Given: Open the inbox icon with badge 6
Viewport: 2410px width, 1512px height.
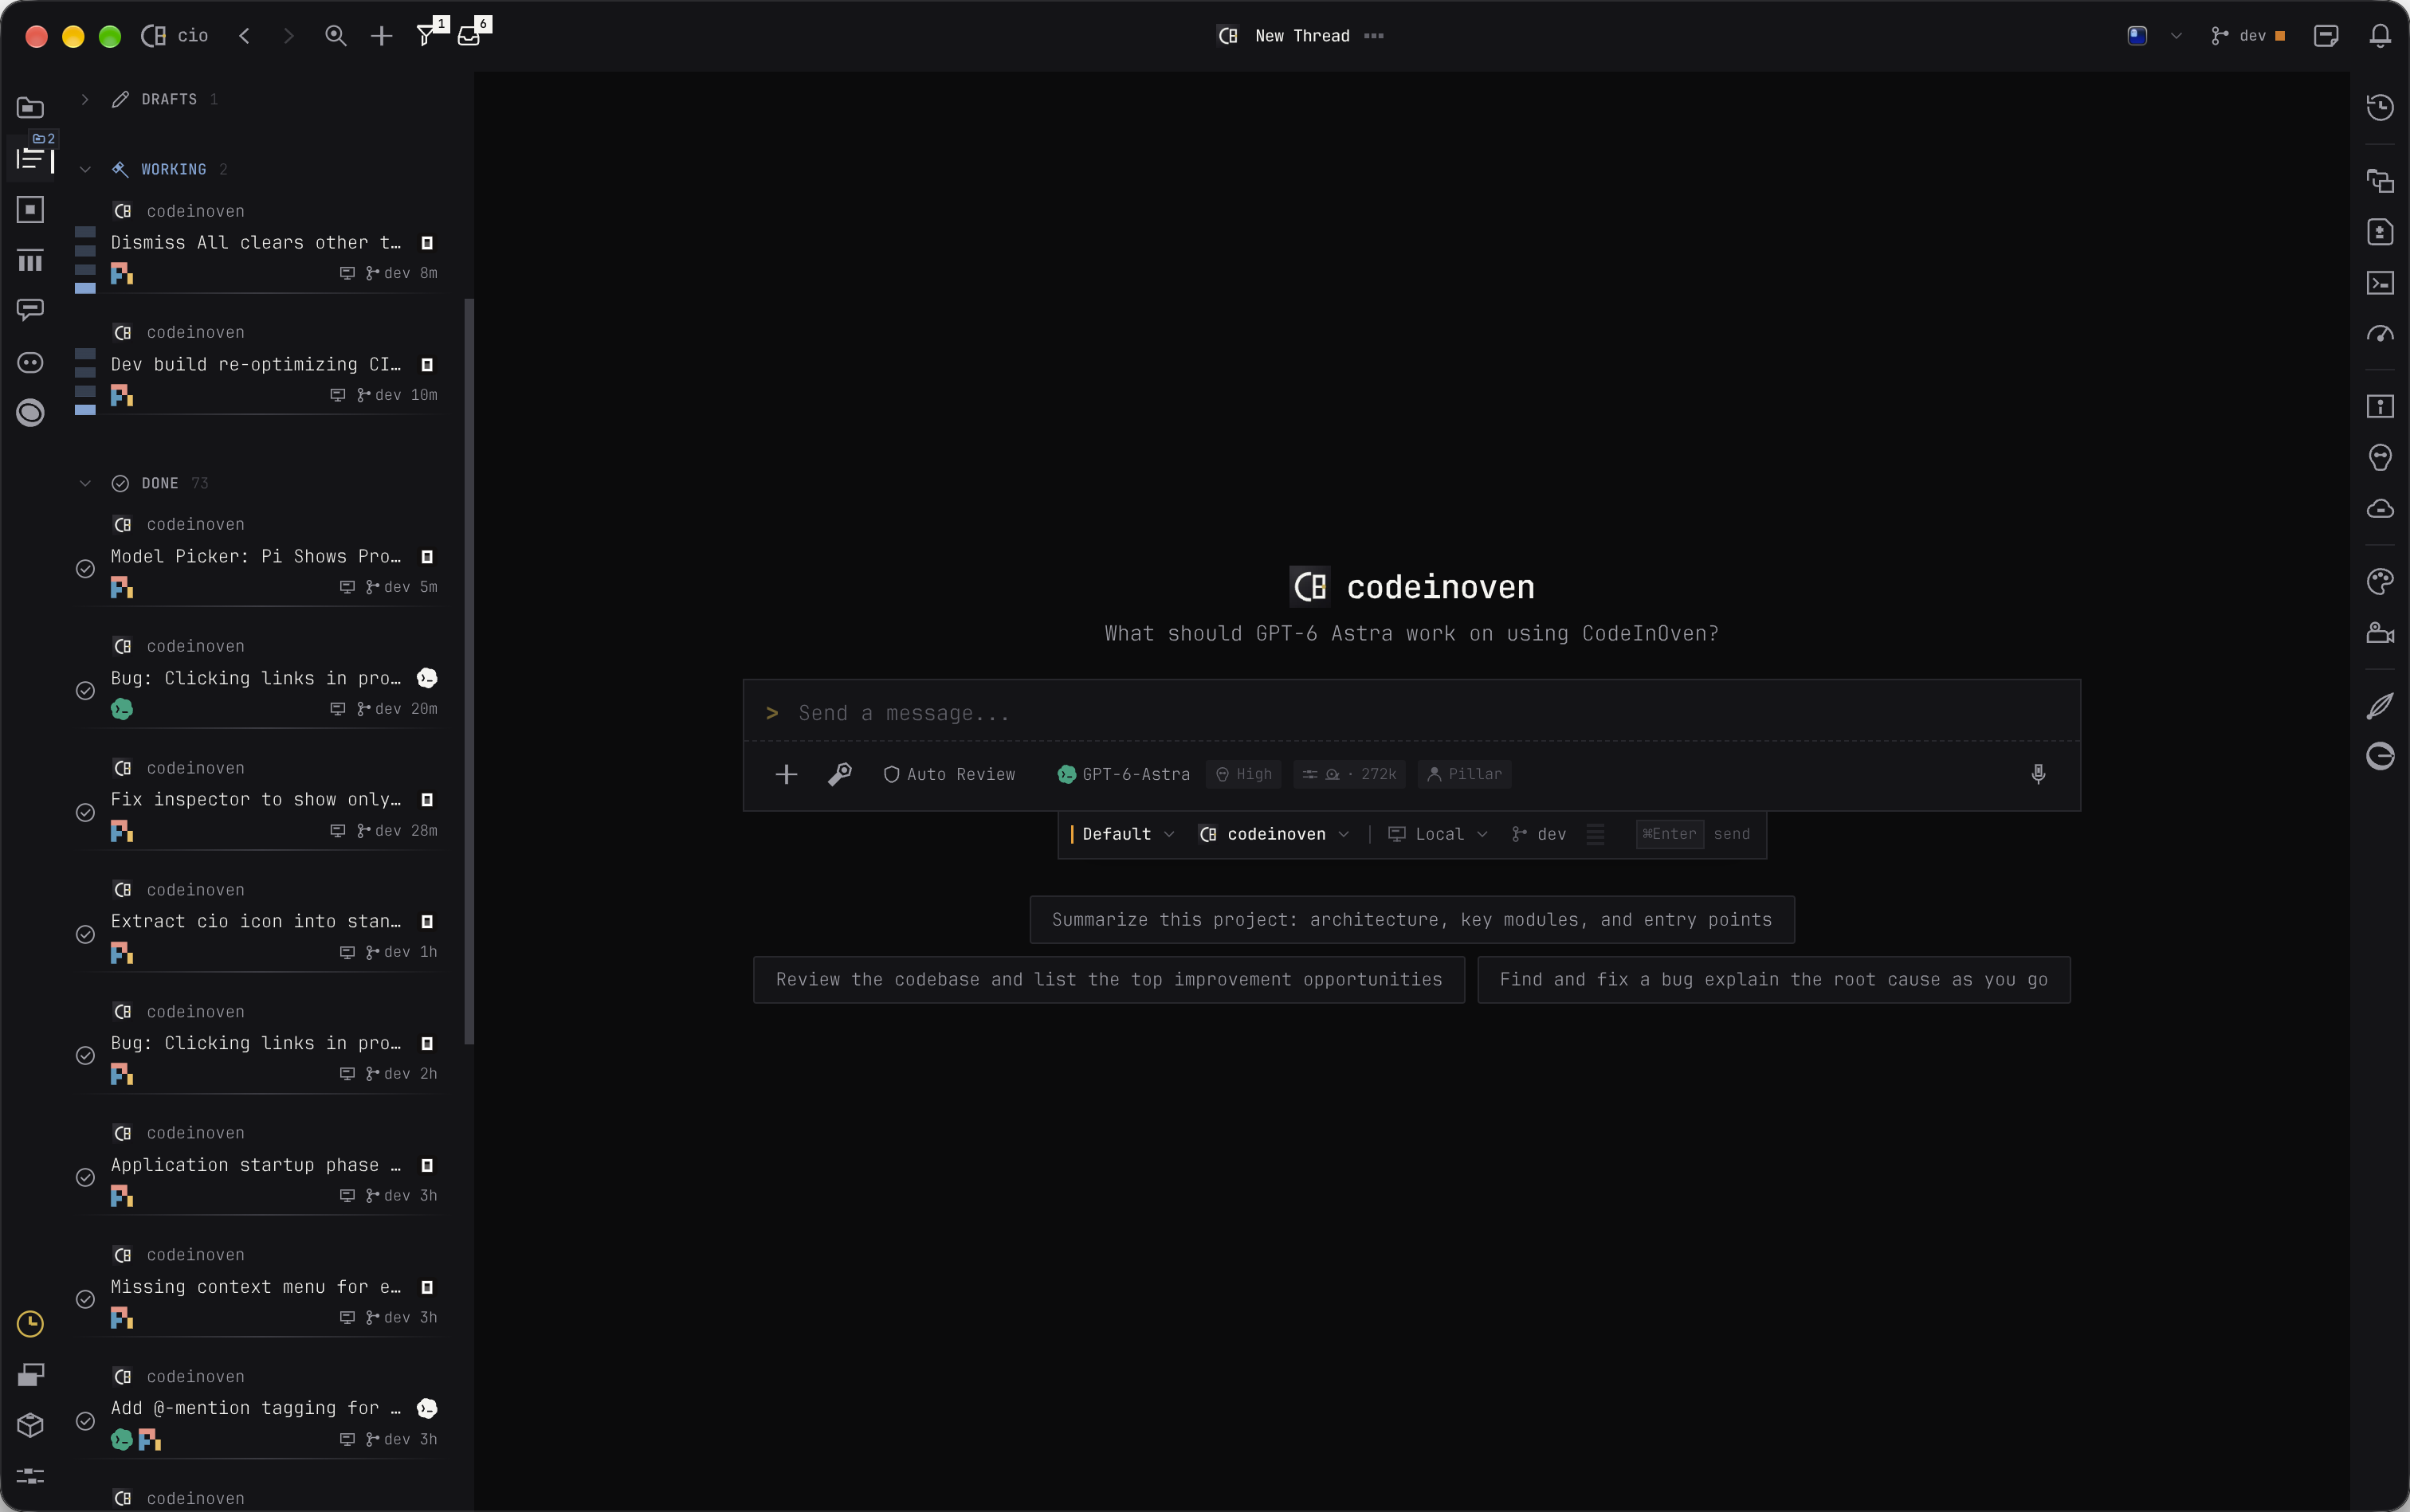Looking at the screenshot, I should point(469,36).
